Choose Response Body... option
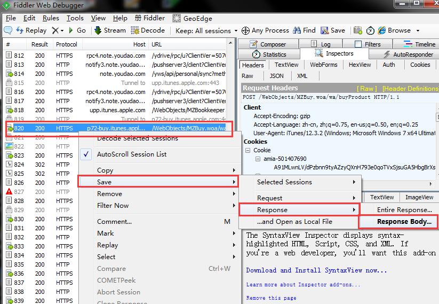The width and height of the screenshot is (439, 304). (x=399, y=222)
